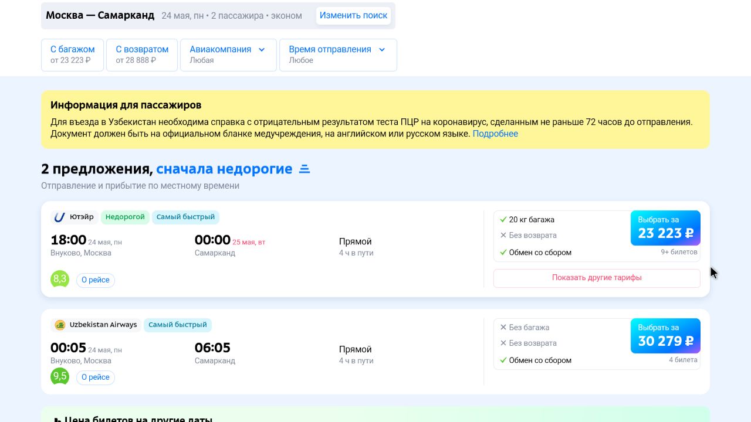This screenshot has height=422, width=751.
Task: Click 'Прямой' label on the Utair flight
Action: pyautogui.click(x=356, y=241)
